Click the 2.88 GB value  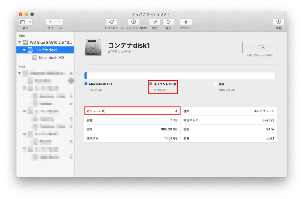point(160,90)
